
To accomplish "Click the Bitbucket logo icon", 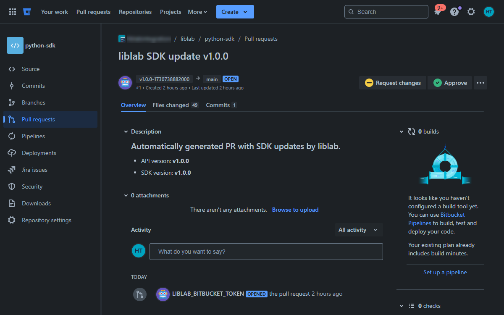I will 27,11.
